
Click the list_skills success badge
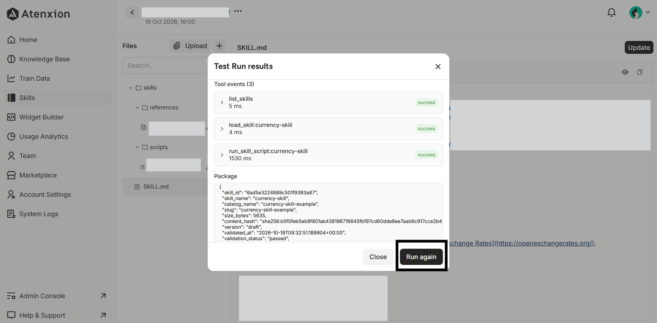426,103
